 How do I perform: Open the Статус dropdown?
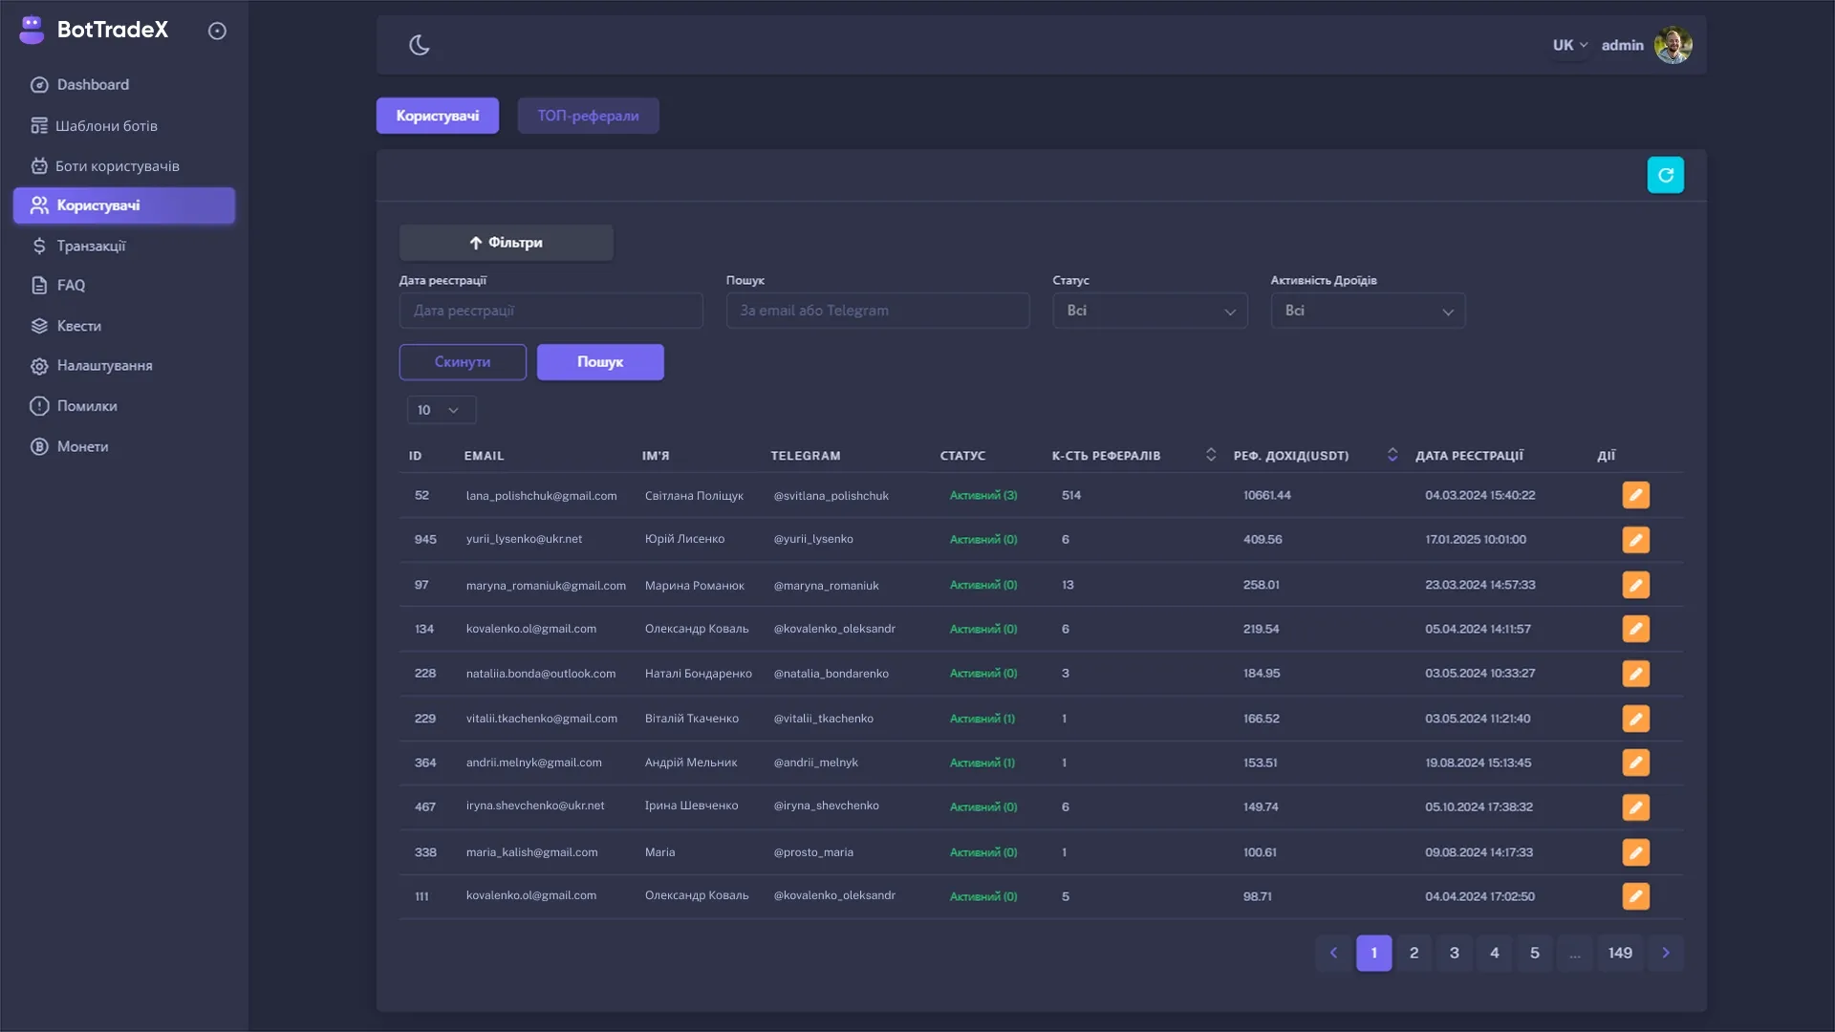(1150, 311)
